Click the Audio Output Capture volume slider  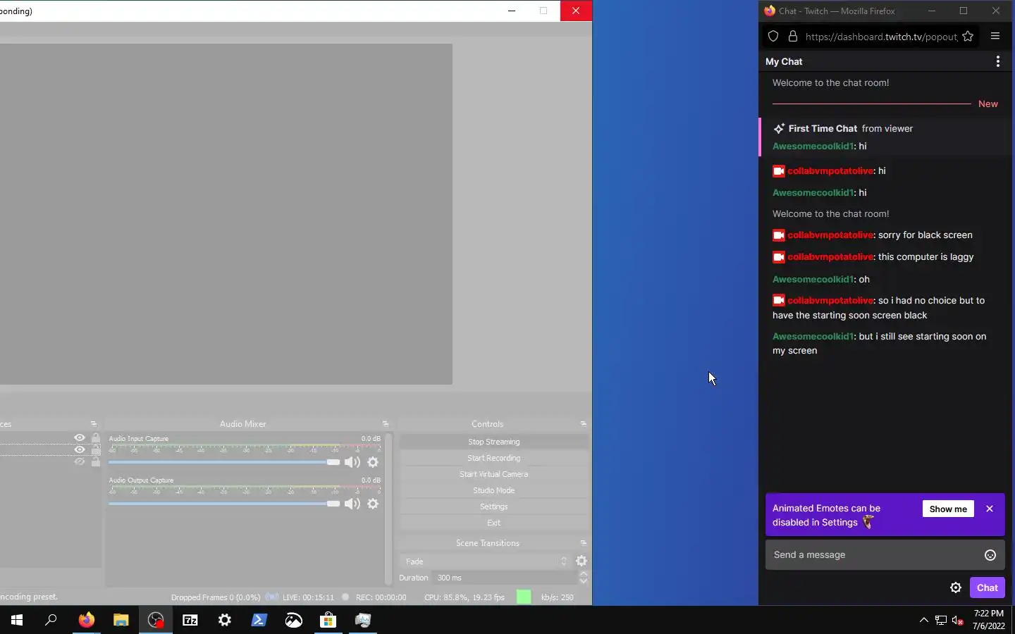tap(224, 504)
